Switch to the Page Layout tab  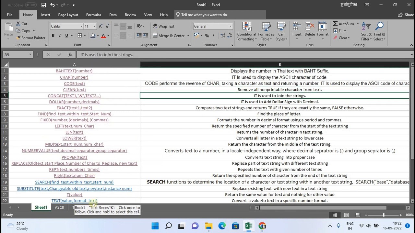tap(68, 15)
